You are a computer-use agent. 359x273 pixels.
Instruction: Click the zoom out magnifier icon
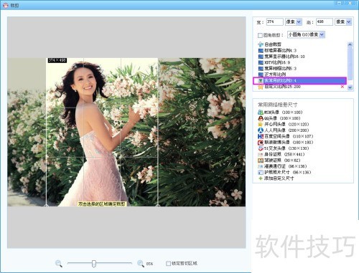coord(59,264)
